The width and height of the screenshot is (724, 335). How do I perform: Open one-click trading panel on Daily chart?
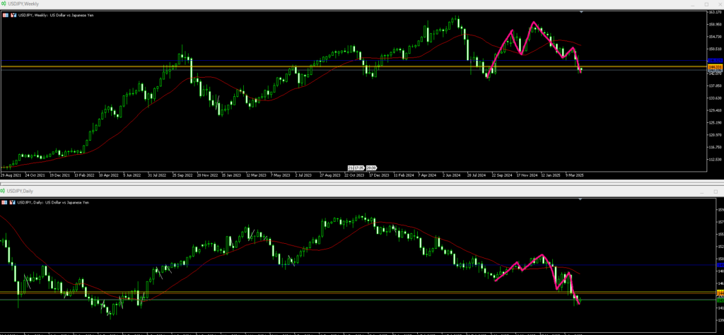5,202
